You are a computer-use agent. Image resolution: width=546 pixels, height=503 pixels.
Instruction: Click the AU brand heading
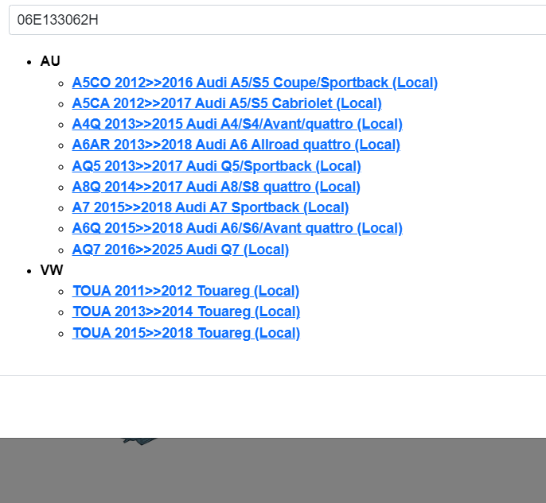(x=50, y=61)
